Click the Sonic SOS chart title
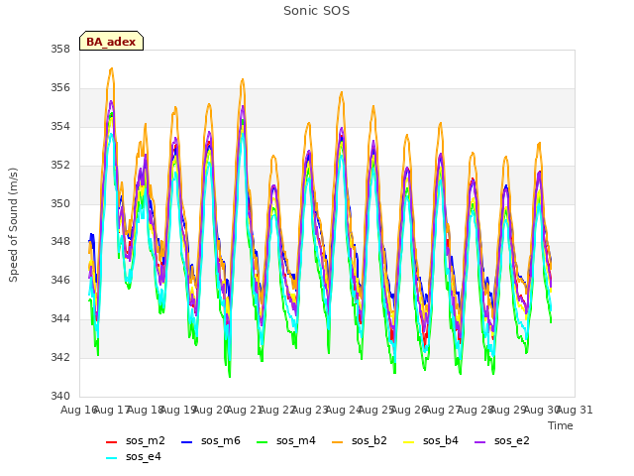The image size is (634, 476). (316, 11)
